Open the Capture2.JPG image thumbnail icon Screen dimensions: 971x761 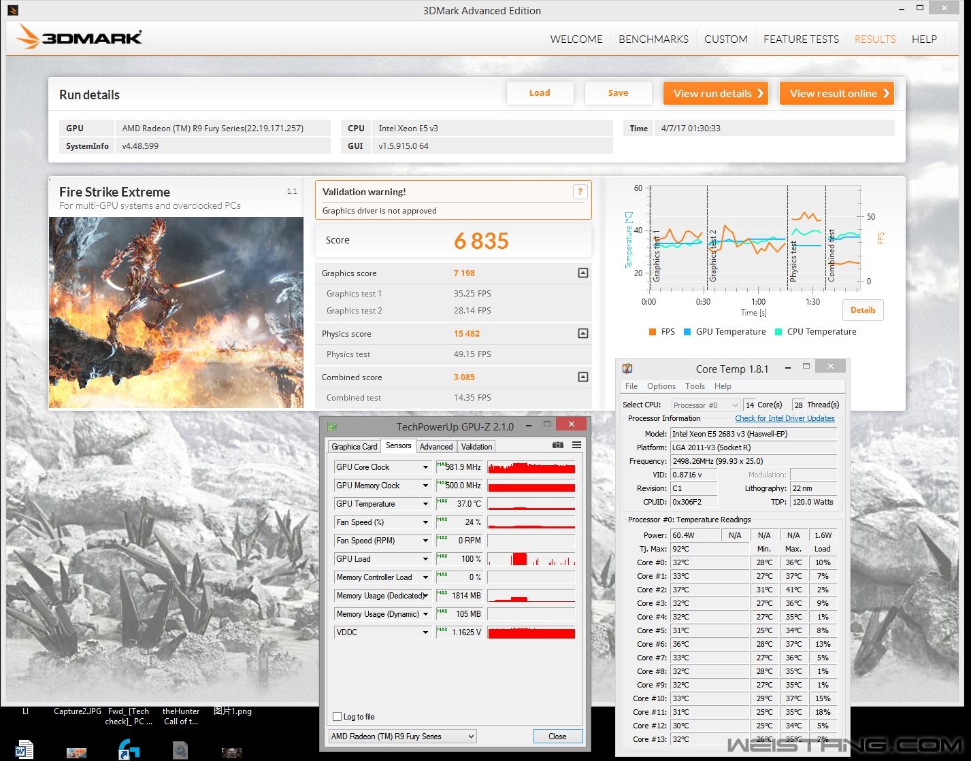(76, 753)
